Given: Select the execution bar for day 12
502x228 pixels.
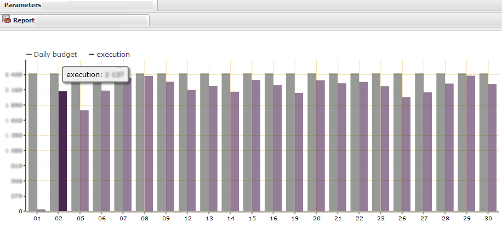Looking at the screenshot, I should 191,150.
